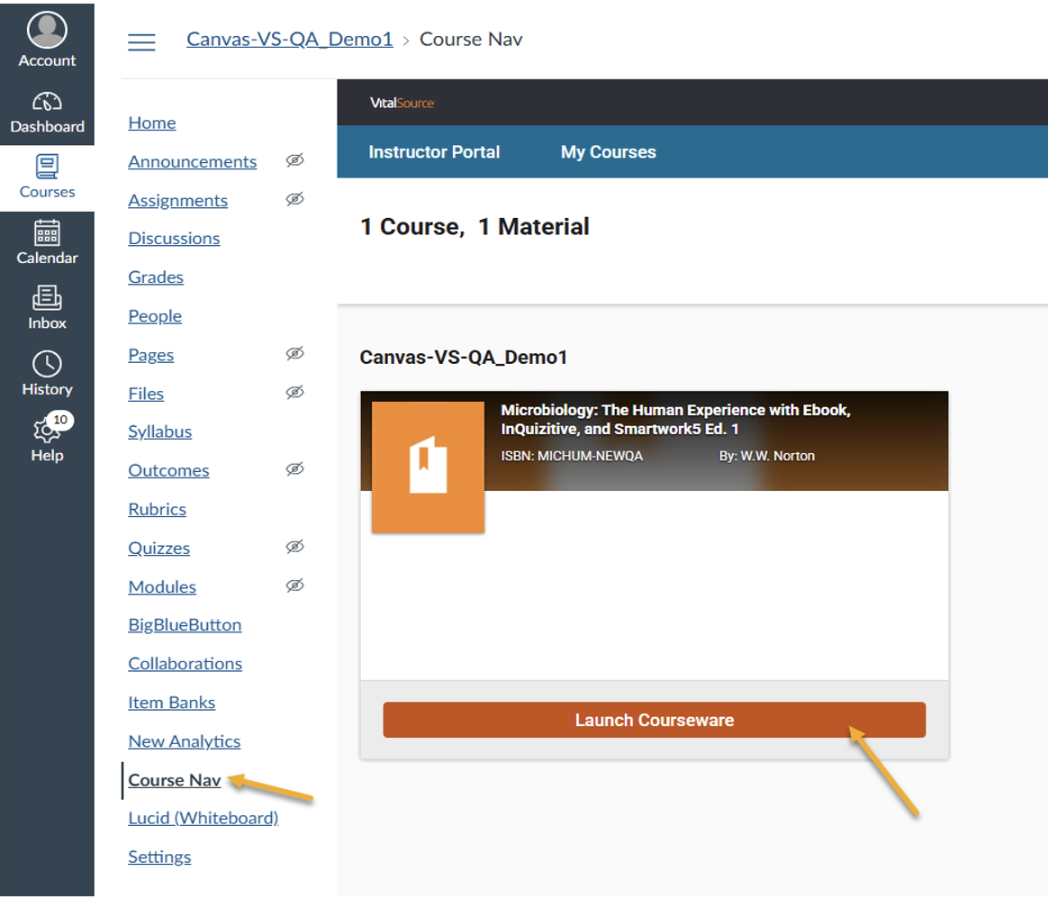Viewport: 1048px width, 899px height.
Task: Click the hidden eye icon beside Pages
Action: coord(294,353)
